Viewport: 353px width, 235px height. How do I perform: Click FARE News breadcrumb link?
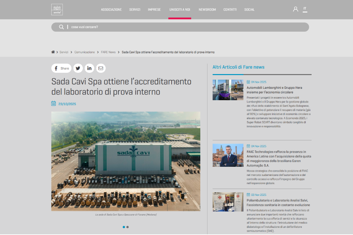108,52
